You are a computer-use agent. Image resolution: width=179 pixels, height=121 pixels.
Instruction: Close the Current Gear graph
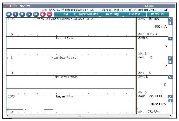pyautogui.click(x=170, y=39)
